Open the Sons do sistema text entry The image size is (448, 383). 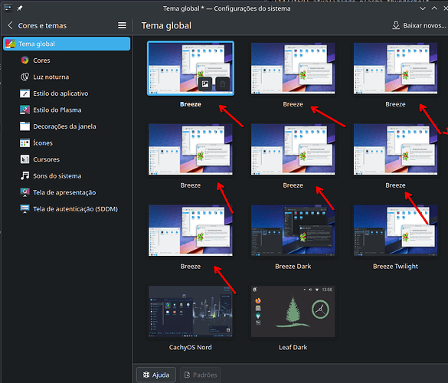pos(57,175)
